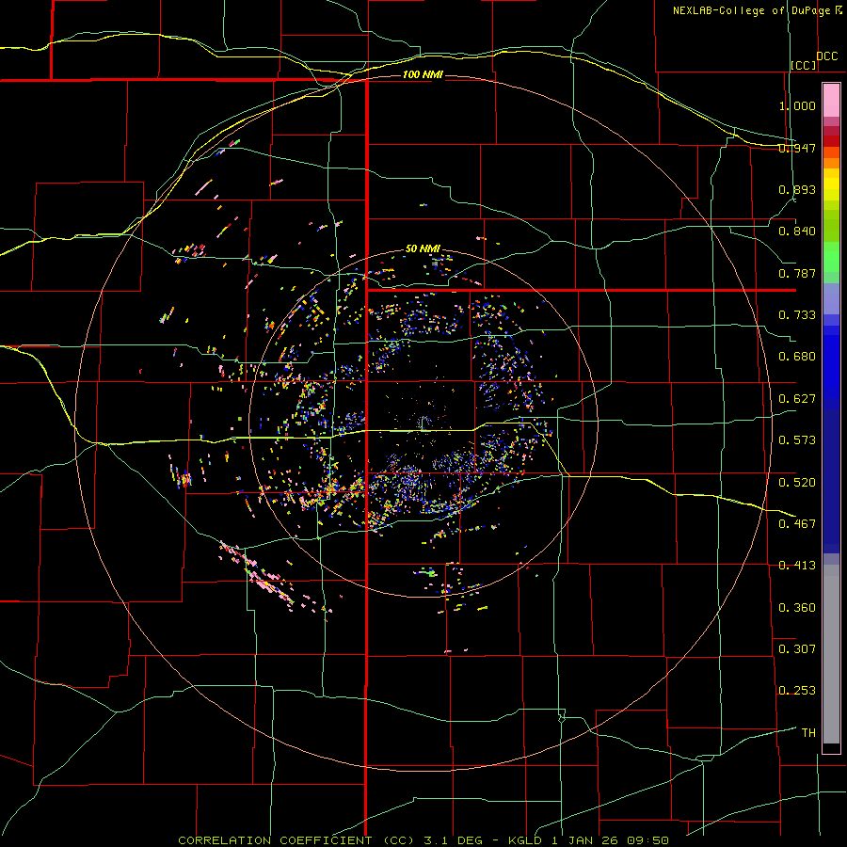Click the 0.467 color scale value
847x847 pixels.
tap(797, 524)
